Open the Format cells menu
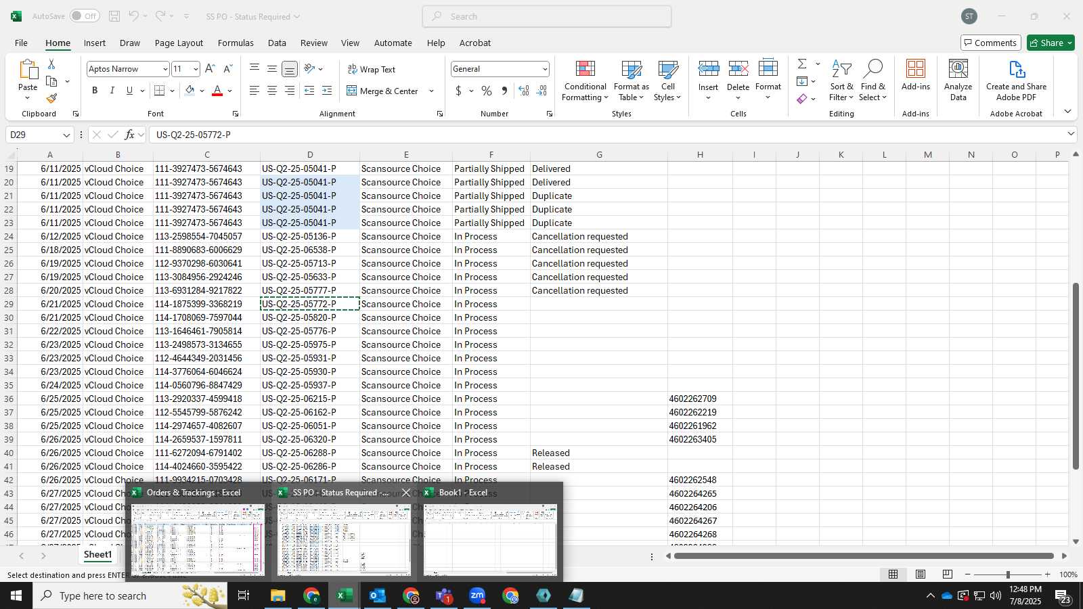This screenshot has height=609, width=1083. [x=768, y=81]
